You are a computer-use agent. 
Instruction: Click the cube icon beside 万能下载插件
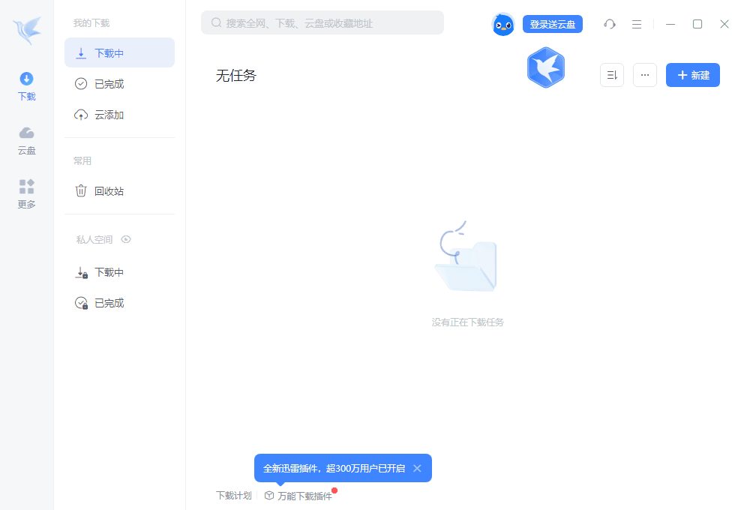[x=269, y=496]
